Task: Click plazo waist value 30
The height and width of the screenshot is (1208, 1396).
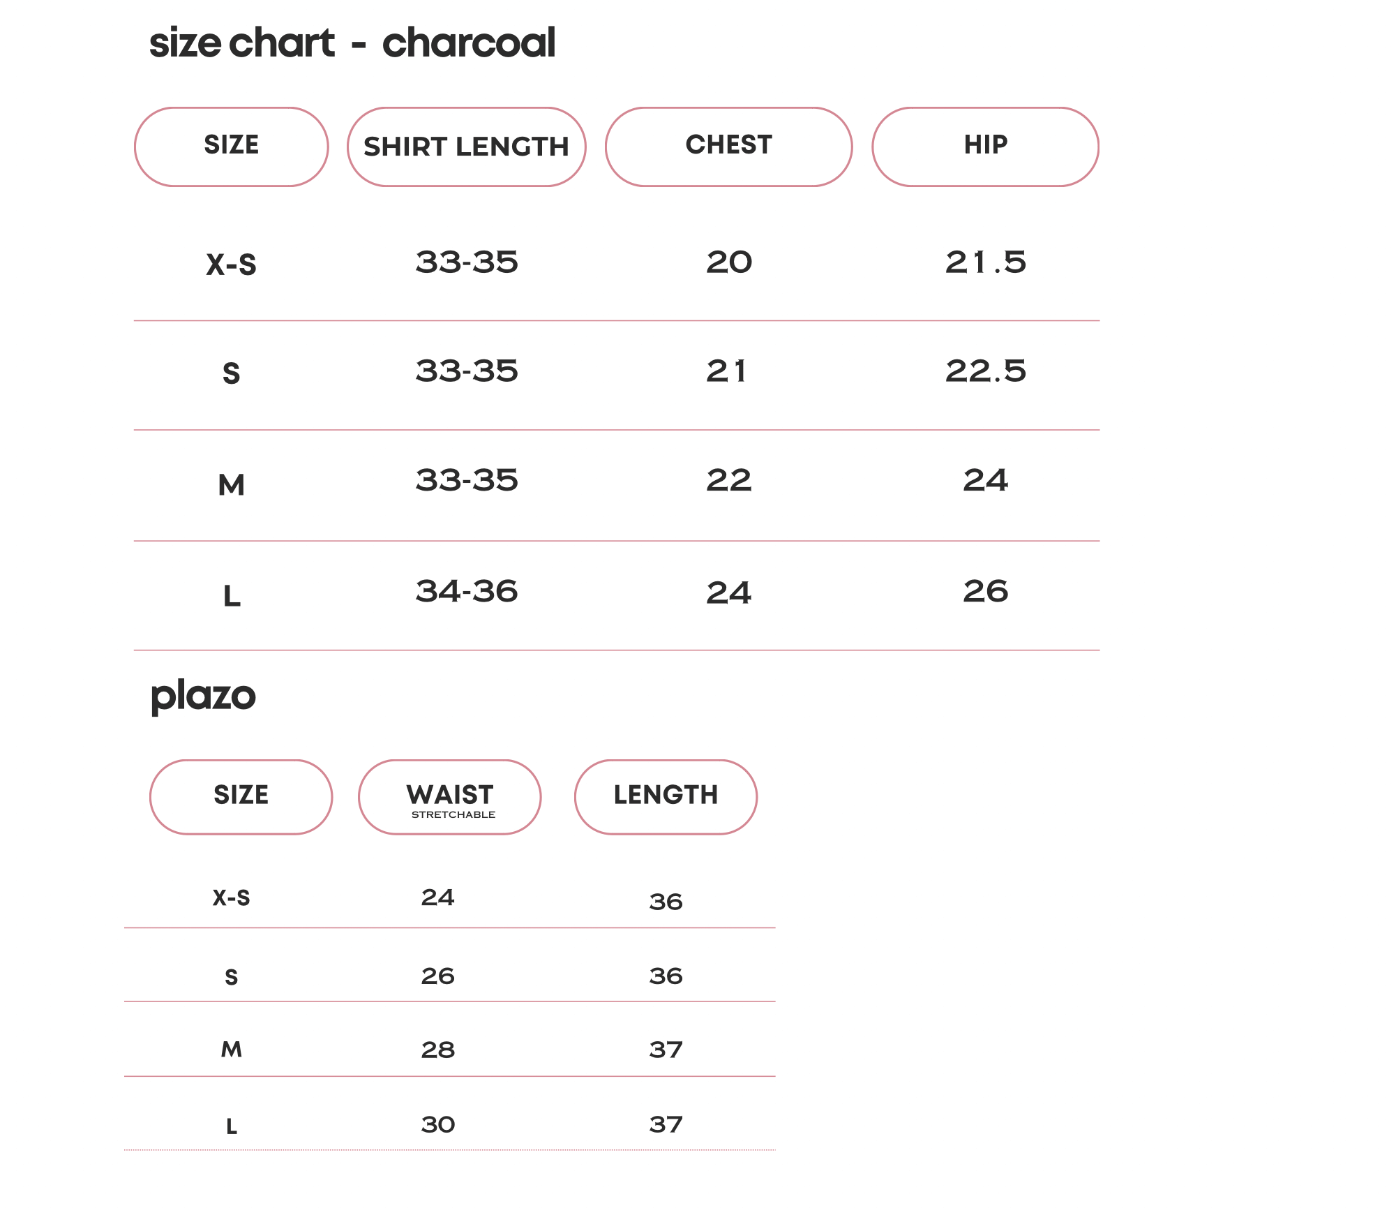Action: [x=438, y=1124]
